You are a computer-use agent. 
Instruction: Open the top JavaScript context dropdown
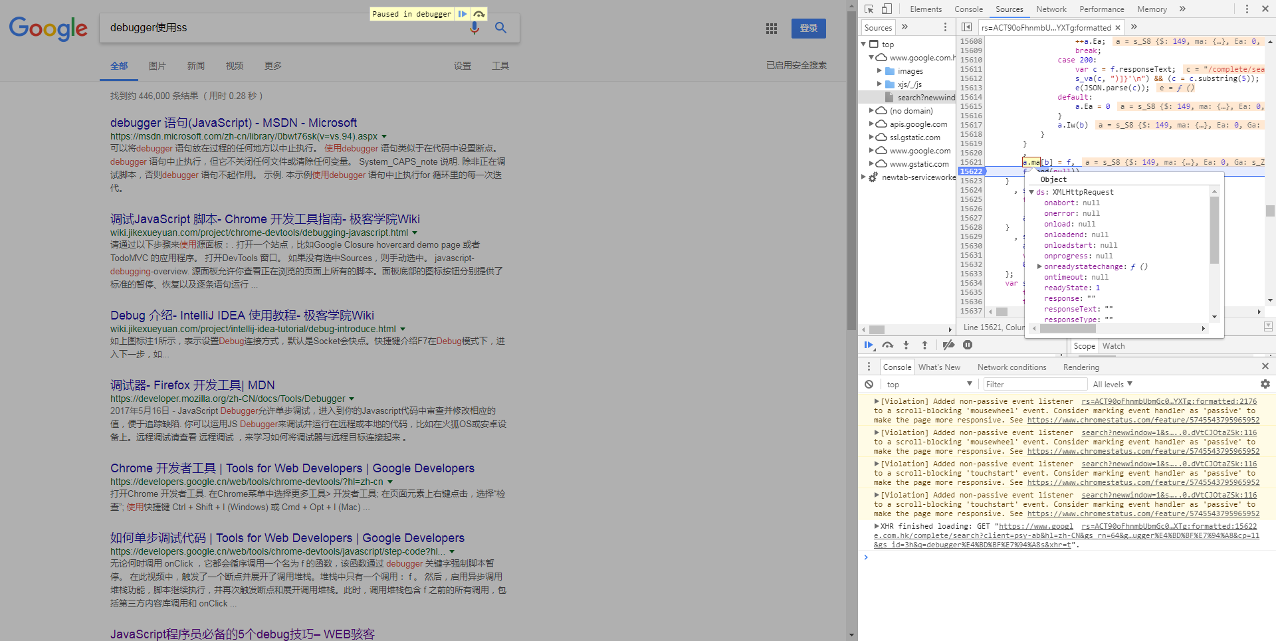click(929, 384)
